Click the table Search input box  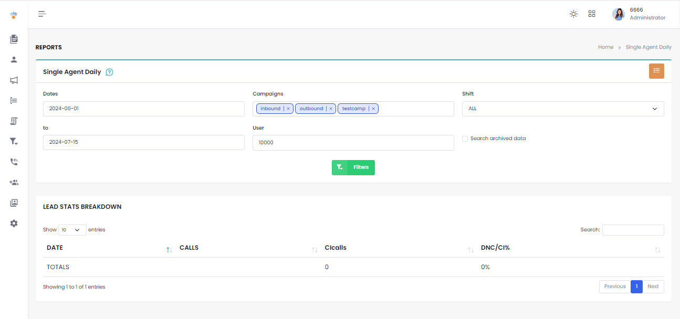[x=633, y=230]
